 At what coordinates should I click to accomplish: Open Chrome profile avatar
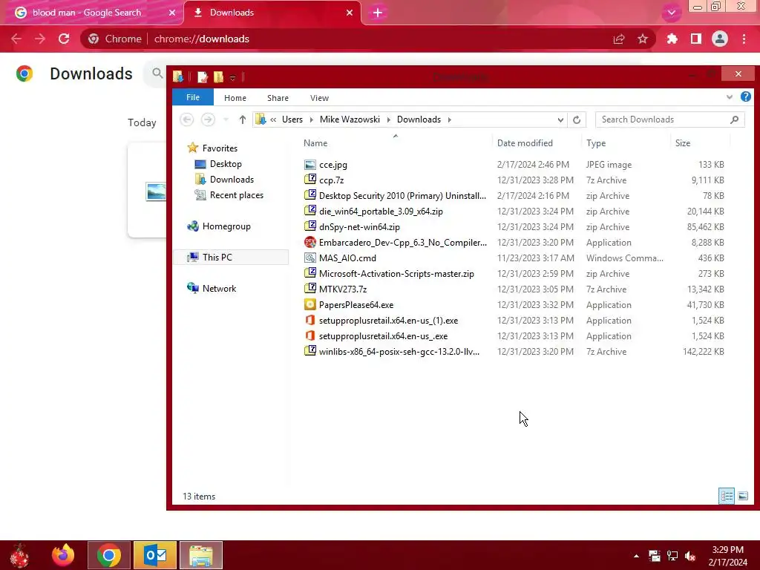[x=720, y=39]
